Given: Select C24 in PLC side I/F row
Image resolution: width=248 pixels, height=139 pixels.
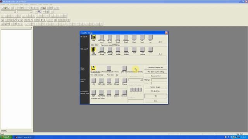Looking at the screenshot, I should [134, 50].
